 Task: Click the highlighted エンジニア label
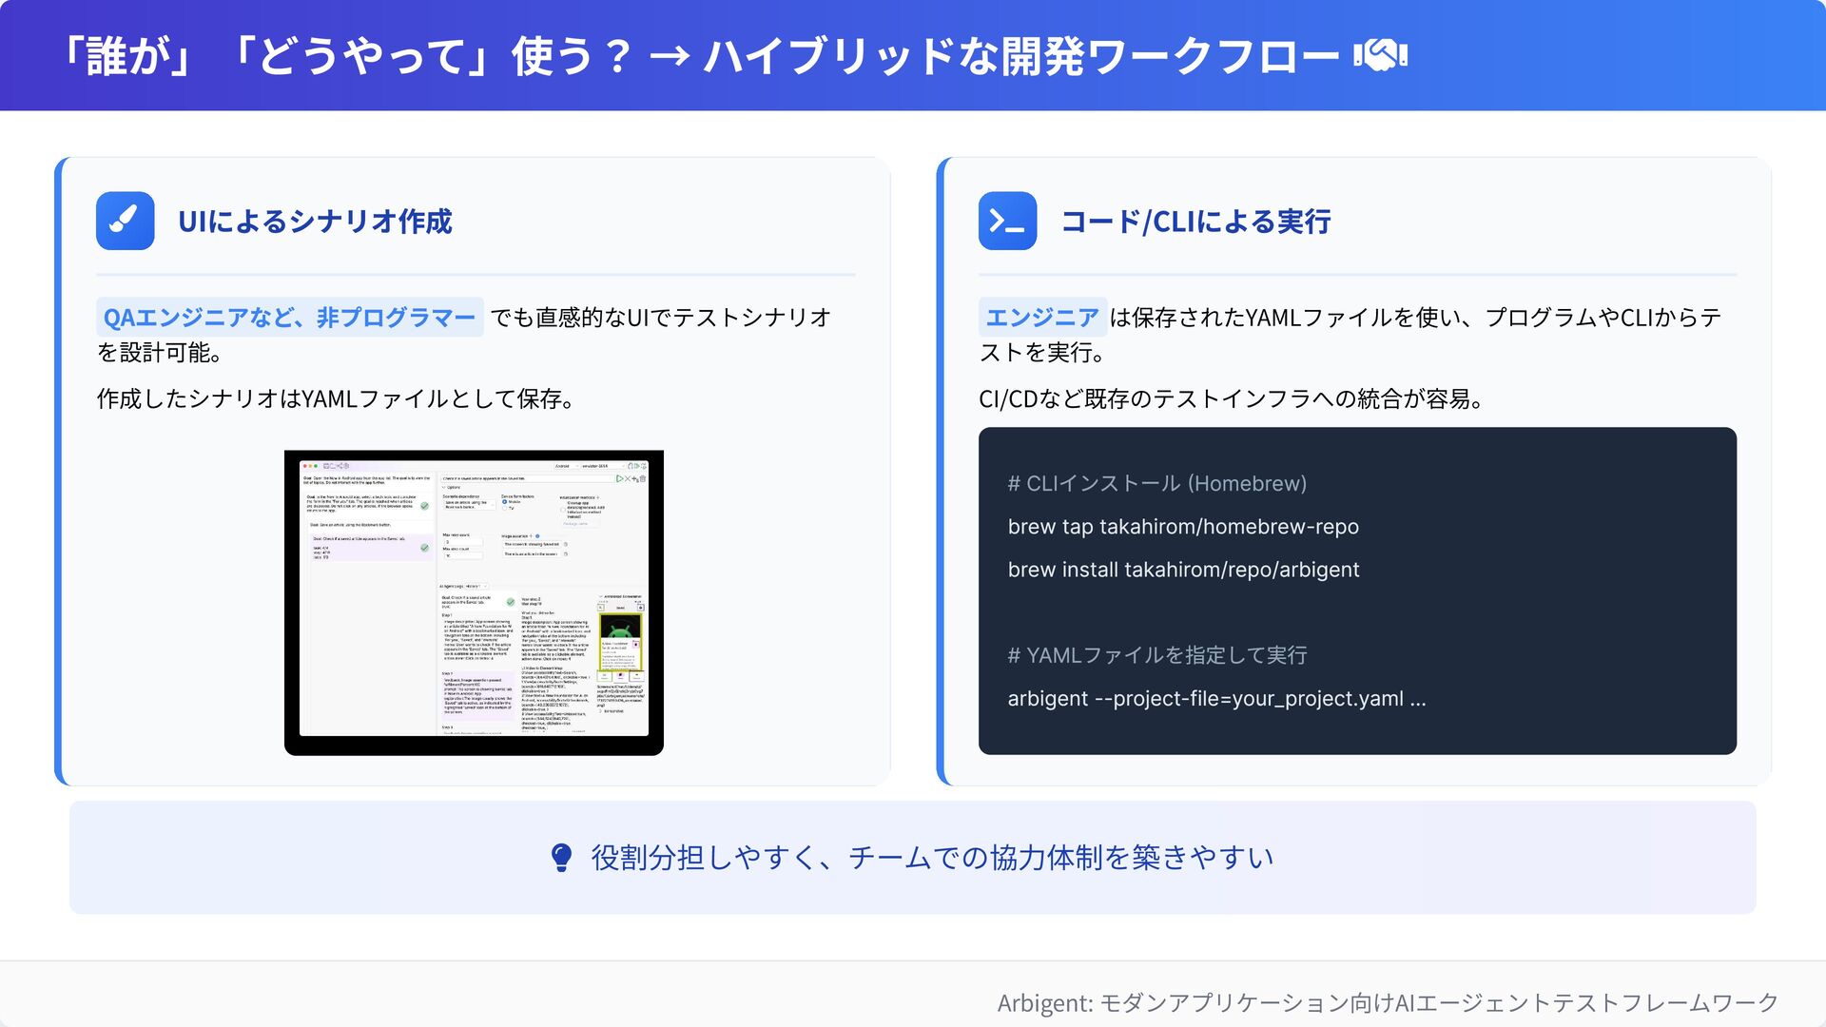point(1042,318)
